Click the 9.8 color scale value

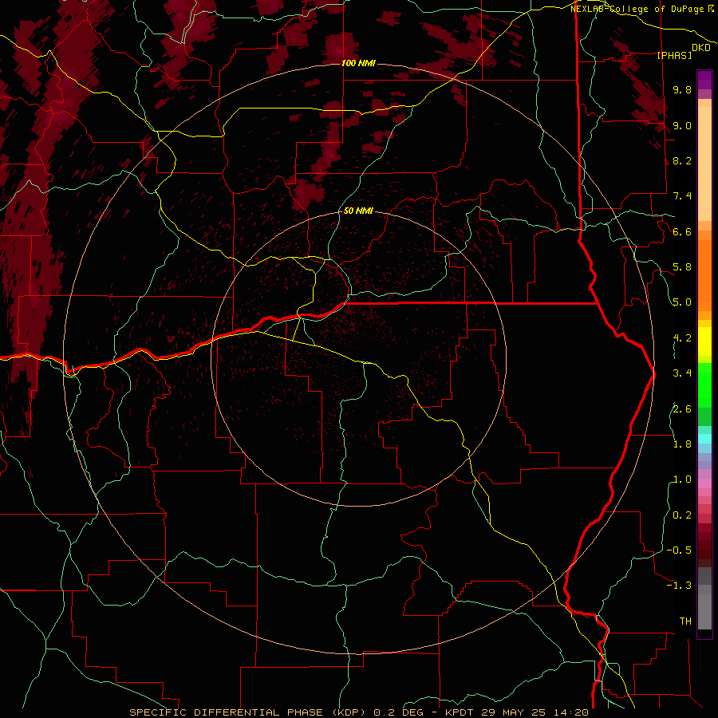click(x=682, y=89)
